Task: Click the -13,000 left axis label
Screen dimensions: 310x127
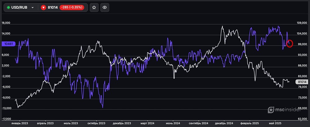Action: coord(6,108)
